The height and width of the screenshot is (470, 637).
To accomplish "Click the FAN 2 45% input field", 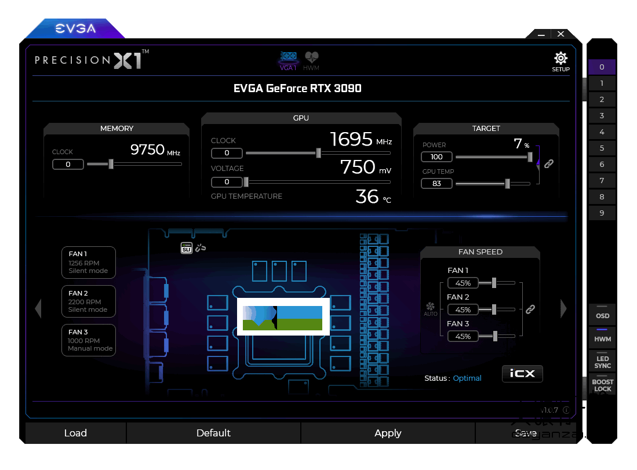I will click(463, 309).
